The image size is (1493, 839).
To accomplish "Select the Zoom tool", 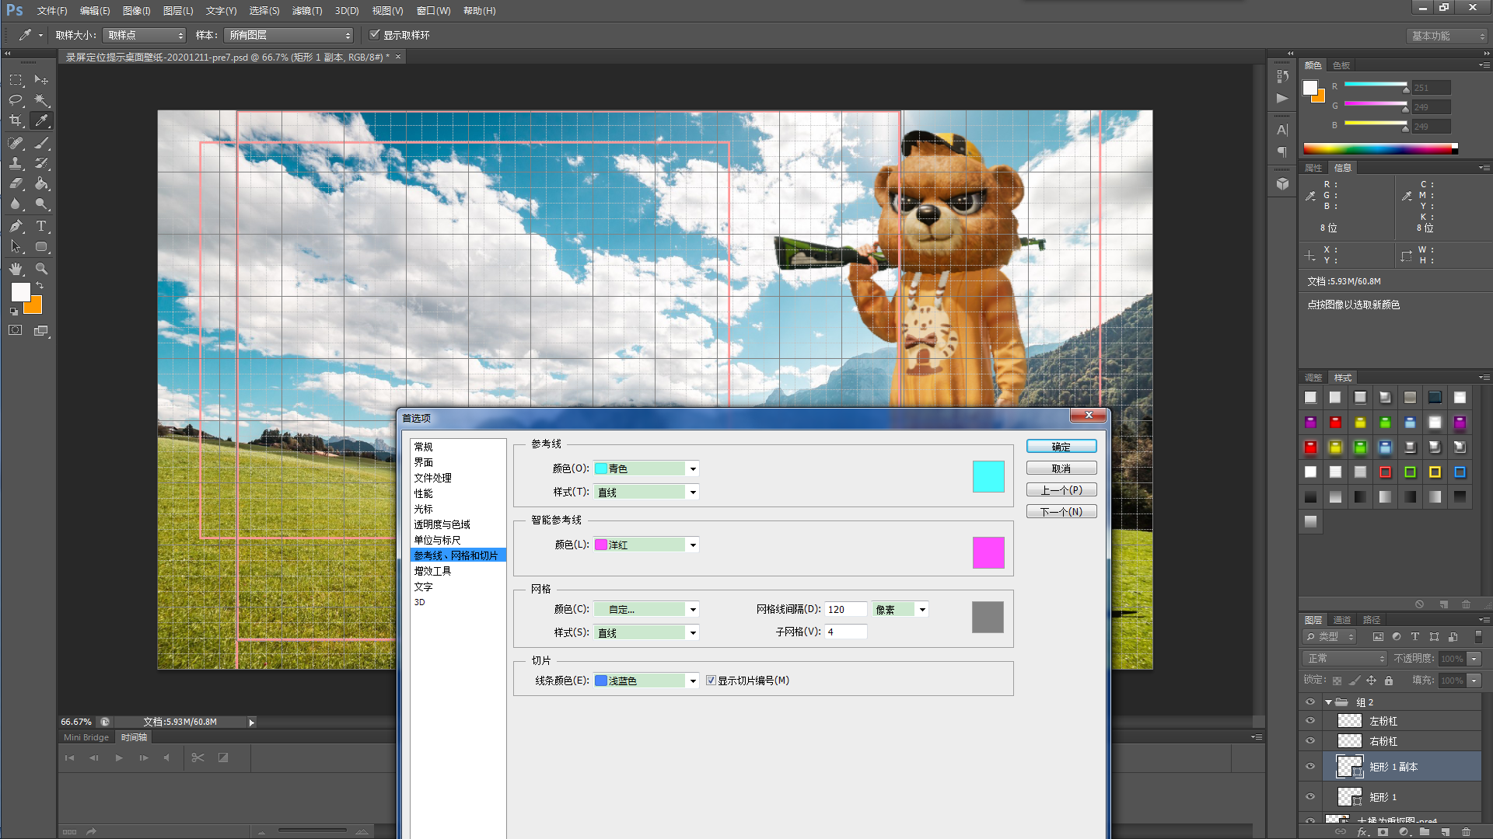I will point(41,269).
